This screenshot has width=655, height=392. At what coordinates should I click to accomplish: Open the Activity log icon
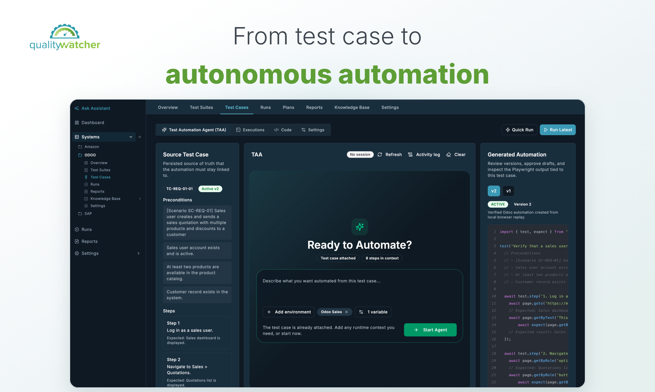[x=410, y=154]
